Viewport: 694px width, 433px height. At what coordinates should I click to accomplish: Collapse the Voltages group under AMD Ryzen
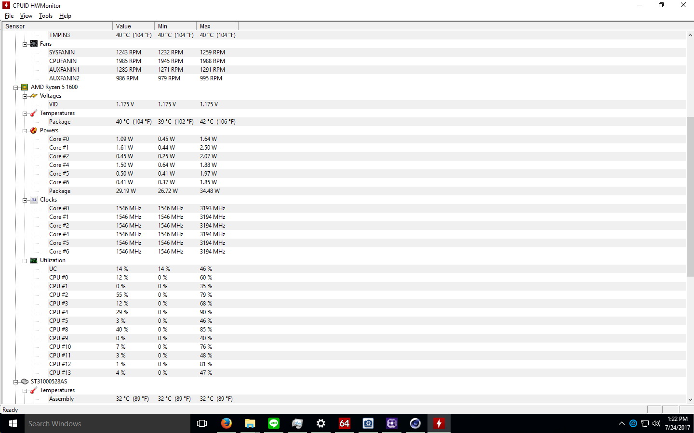[x=25, y=96]
